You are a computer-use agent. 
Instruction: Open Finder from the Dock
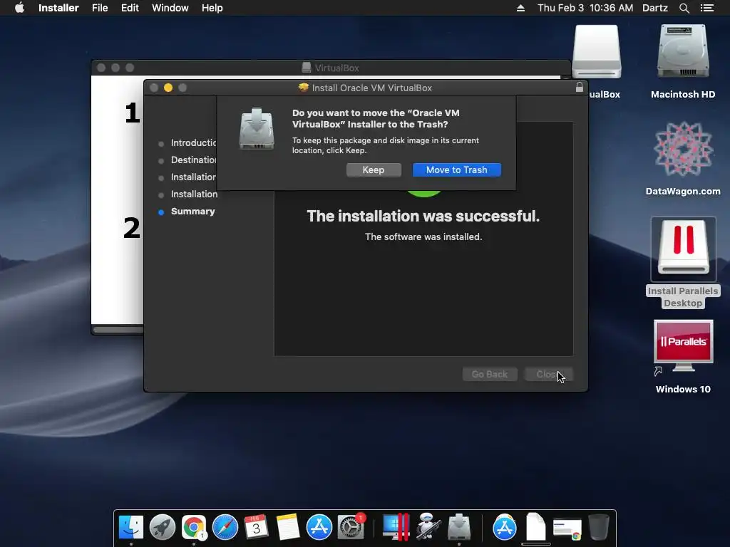tap(131, 528)
